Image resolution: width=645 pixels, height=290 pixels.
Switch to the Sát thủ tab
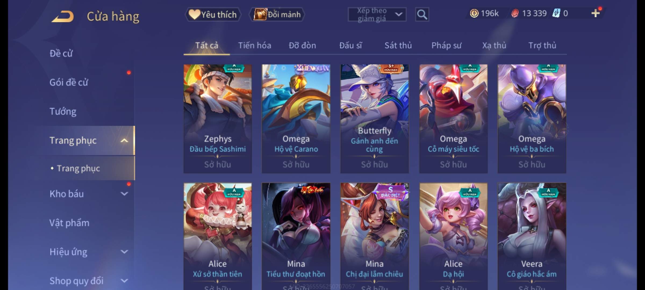click(398, 45)
